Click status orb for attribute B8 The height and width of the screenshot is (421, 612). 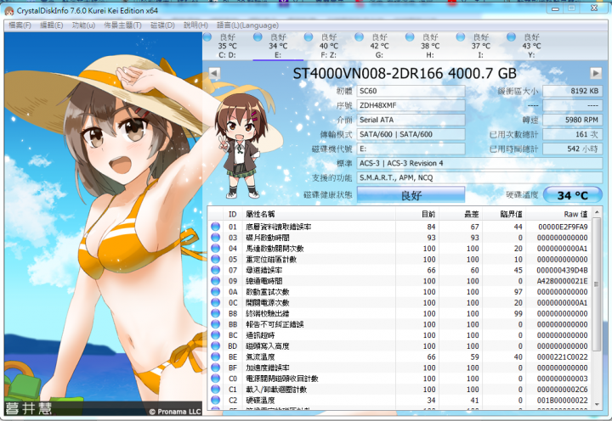[x=215, y=313]
